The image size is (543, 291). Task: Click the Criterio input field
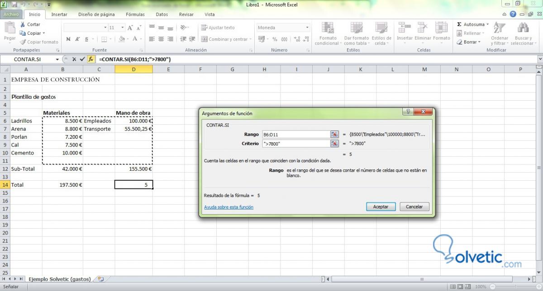point(296,143)
